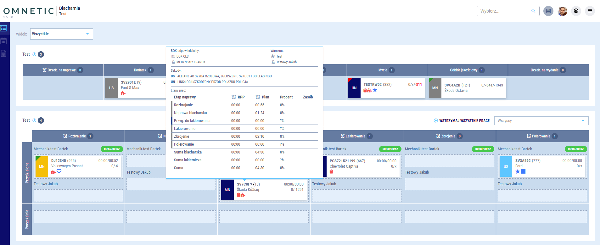Select the Poczekalnia row tab
The image size is (600, 245).
[x=27, y=219]
